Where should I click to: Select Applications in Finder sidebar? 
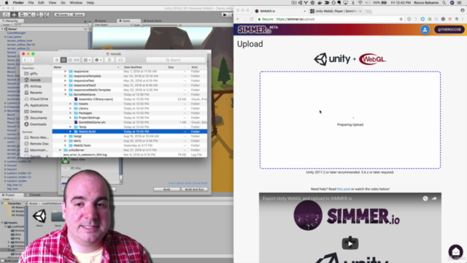point(39,105)
